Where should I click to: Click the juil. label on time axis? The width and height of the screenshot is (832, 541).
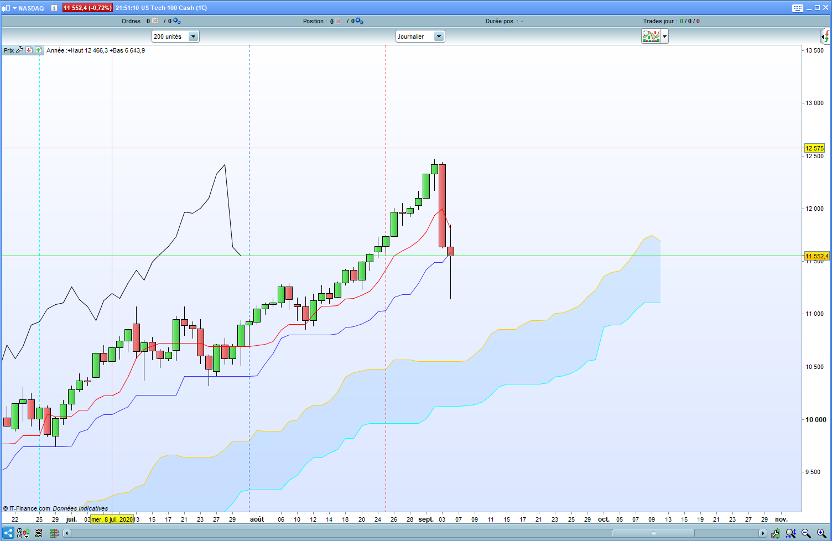71,519
